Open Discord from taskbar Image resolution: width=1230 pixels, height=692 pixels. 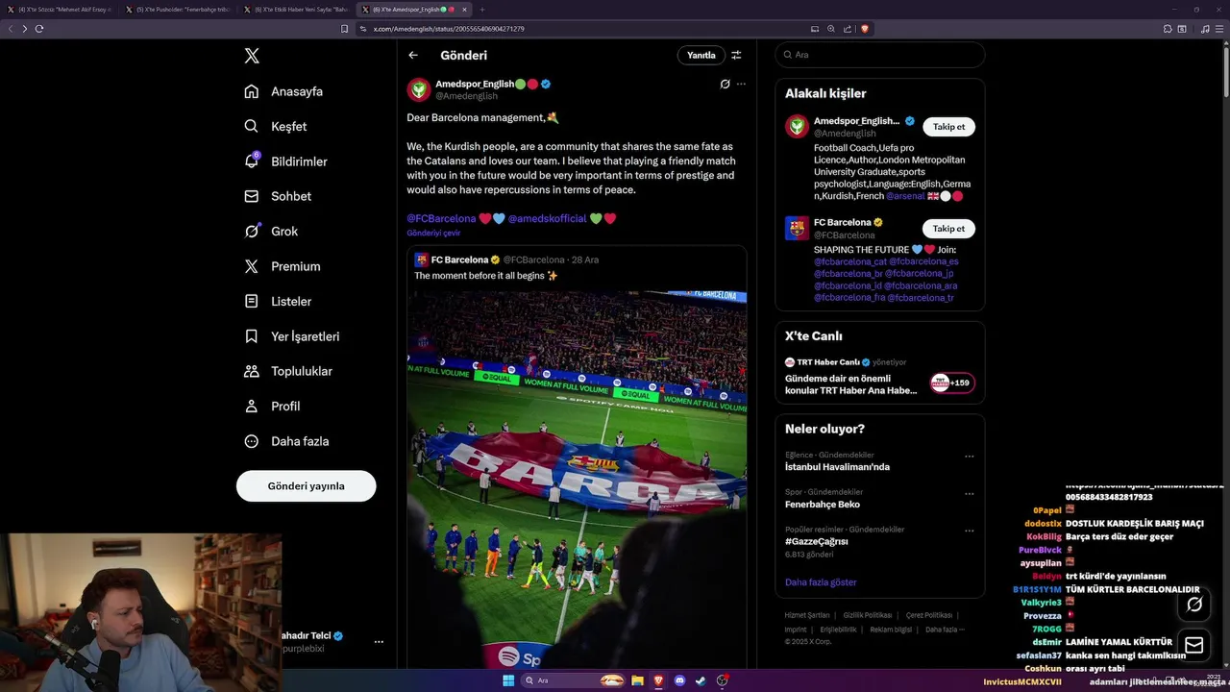click(679, 680)
